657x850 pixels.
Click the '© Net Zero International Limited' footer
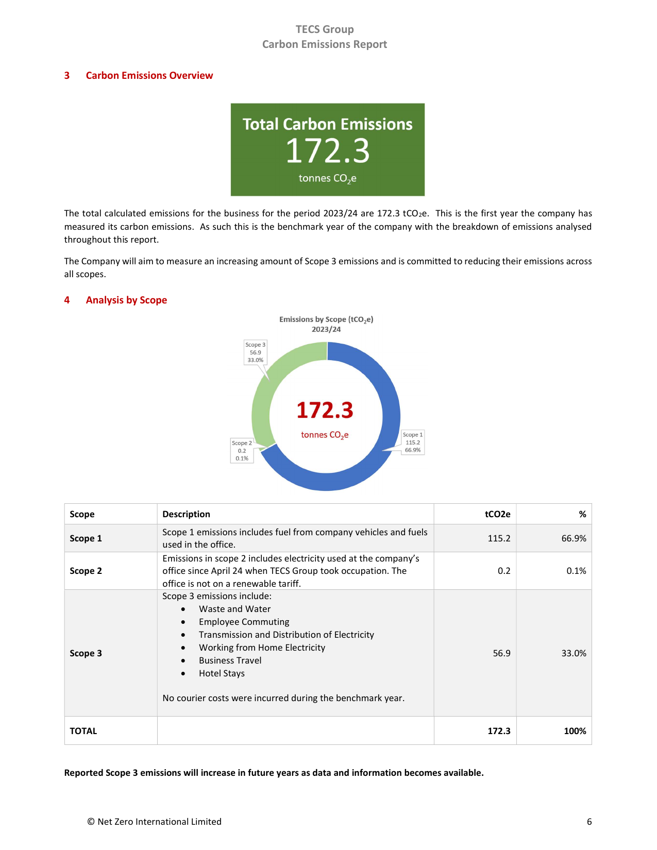pyautogui.click(x=155, y=822)
